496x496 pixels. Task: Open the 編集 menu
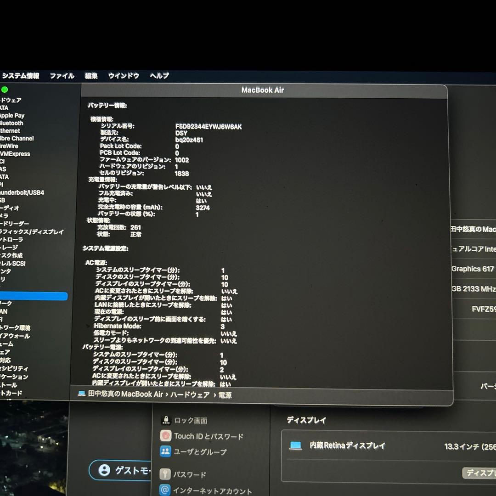pyautogui.click(x=91, y=76)
